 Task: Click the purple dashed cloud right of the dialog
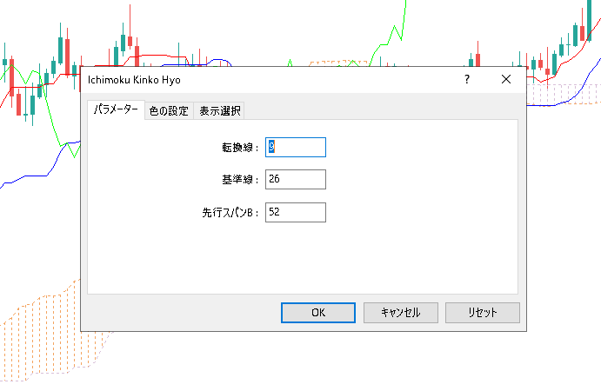564,94
